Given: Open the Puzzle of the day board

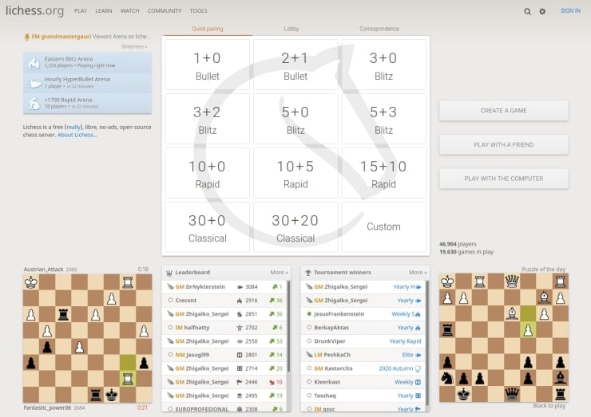Looking at the screenshot, I should click(503, 337).
